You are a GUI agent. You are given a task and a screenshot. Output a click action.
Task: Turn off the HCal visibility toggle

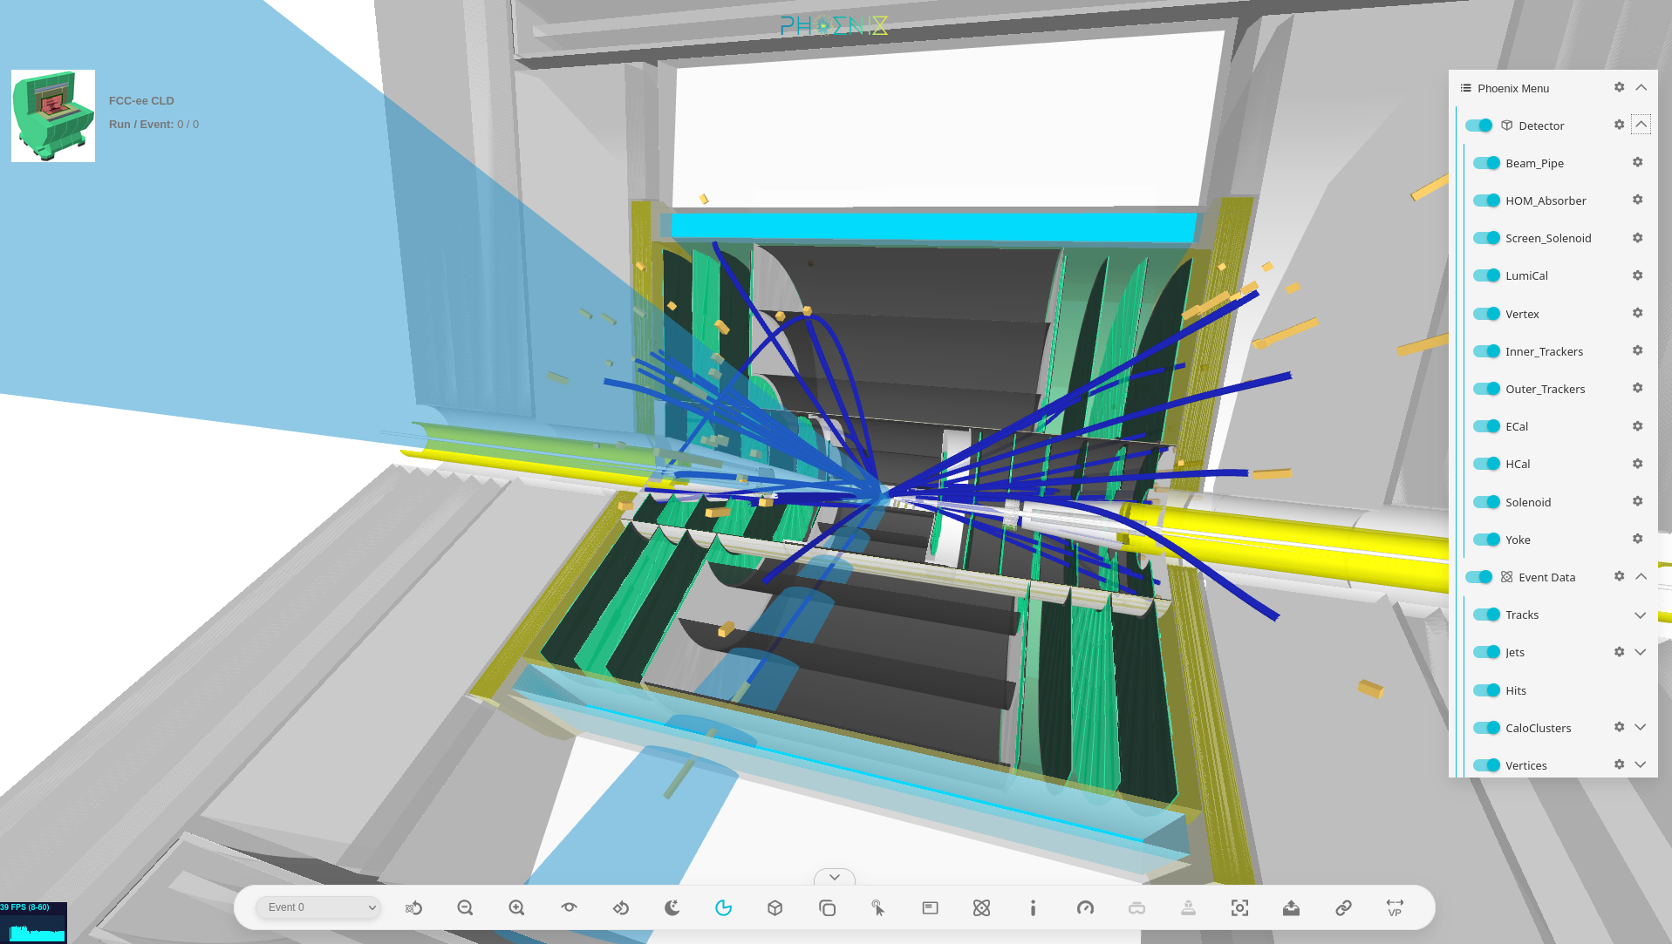coord(1486,464)
